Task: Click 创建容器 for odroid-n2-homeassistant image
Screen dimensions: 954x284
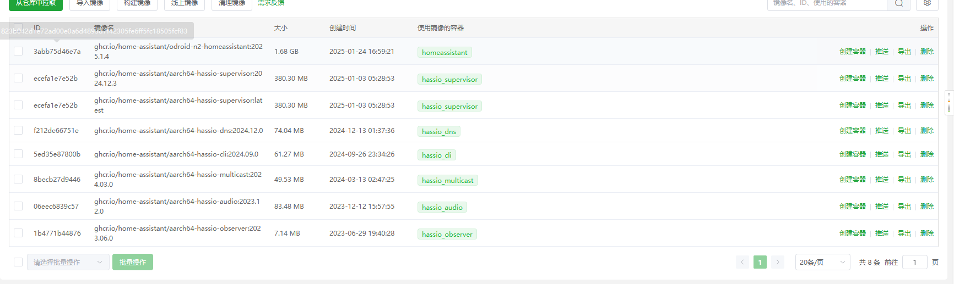Action: [853, 51]
